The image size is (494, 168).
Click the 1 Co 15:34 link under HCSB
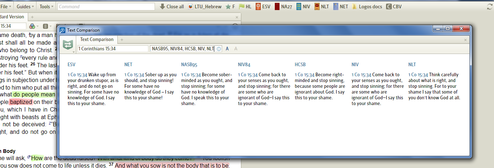304,75
